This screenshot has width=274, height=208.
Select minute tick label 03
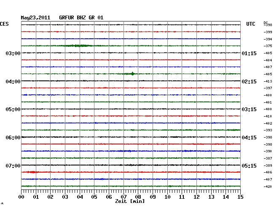click(x=65, y=197)
